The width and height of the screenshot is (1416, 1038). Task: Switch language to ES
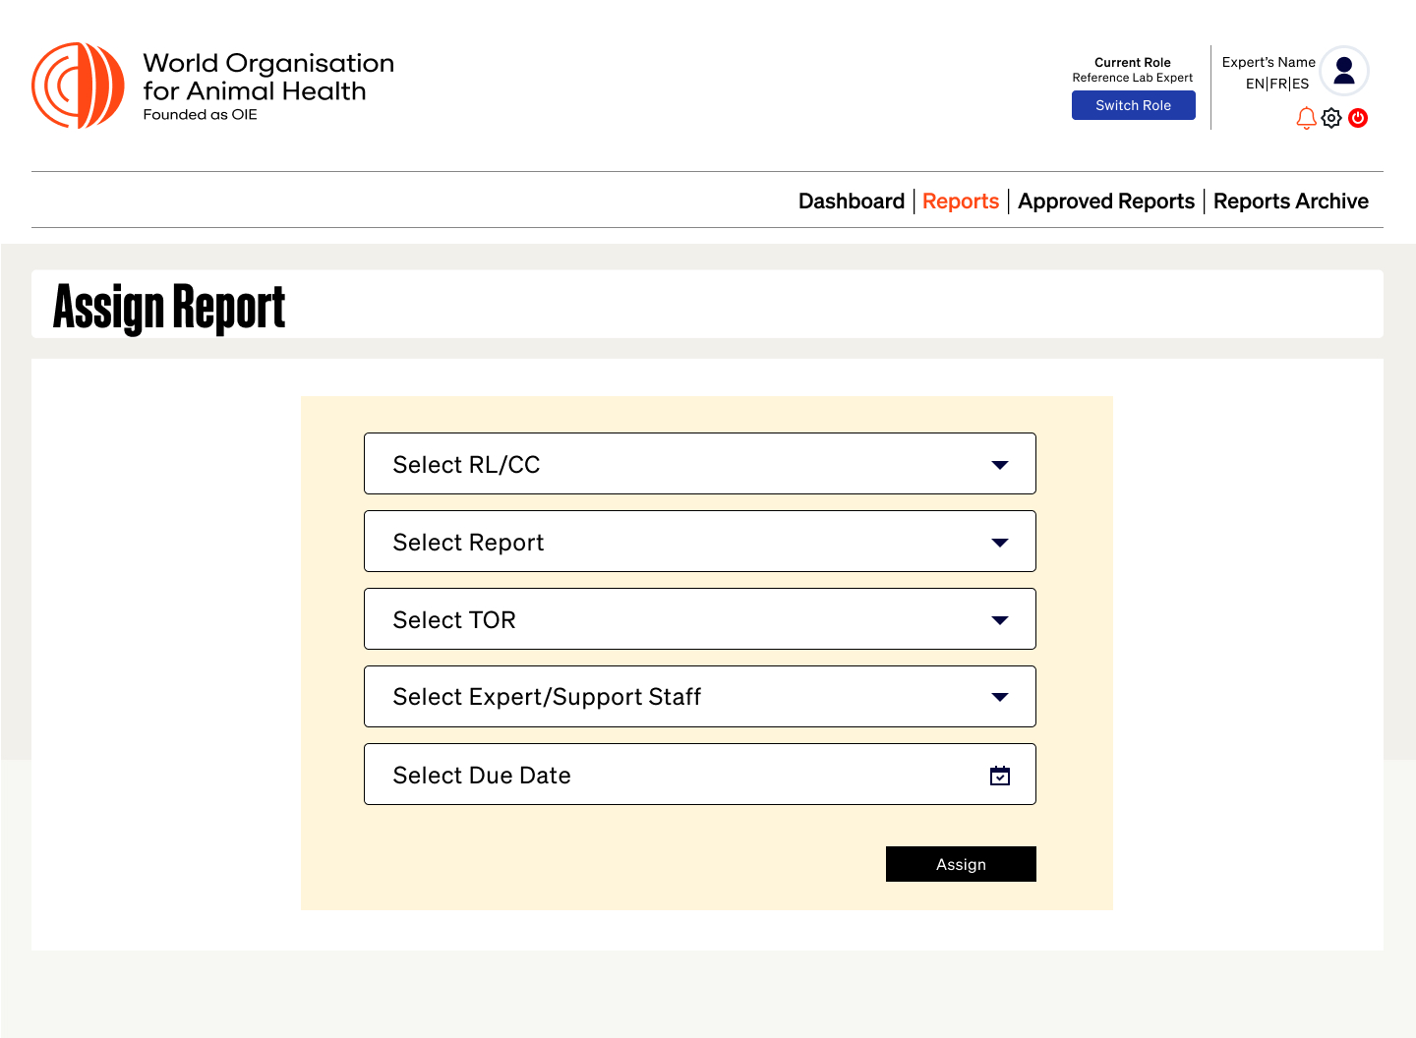tap(1301, 85)
